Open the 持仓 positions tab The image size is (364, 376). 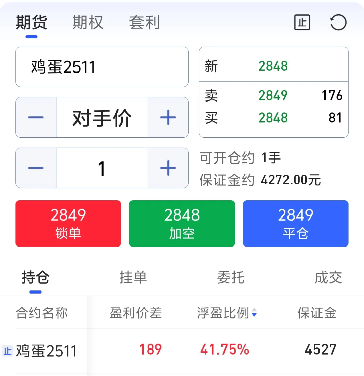coord(35,278)
